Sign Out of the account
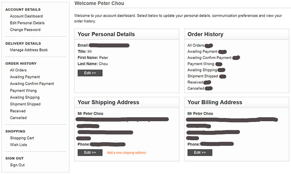 [17, 165]
